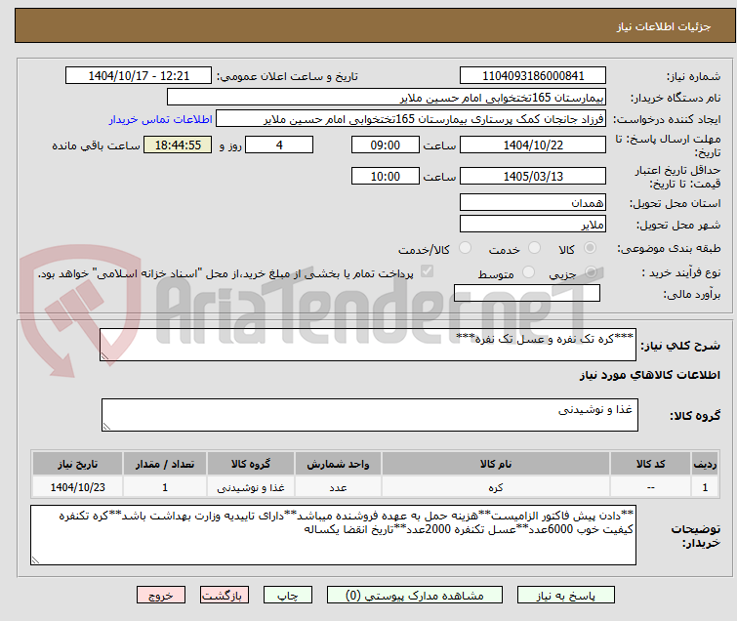The image size is (737, 621).
Task: Click the deadline time field 09:00
Action: [385, 145]
